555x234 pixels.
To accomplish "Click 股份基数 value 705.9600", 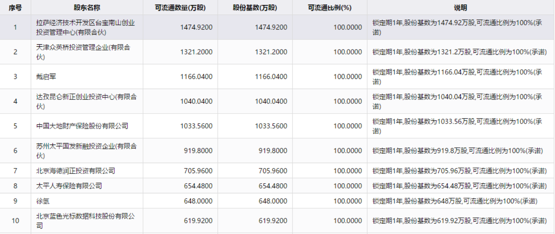I will pos(273,171).
